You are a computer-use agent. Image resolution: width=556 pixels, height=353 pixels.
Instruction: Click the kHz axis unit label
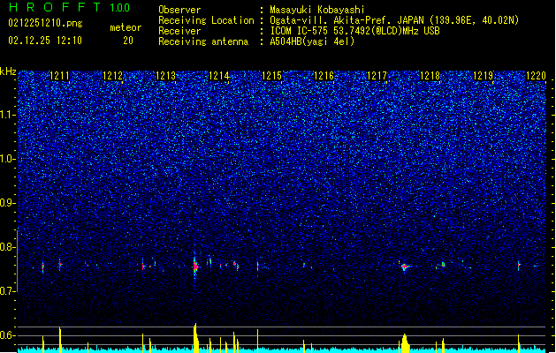click(8, 71)
